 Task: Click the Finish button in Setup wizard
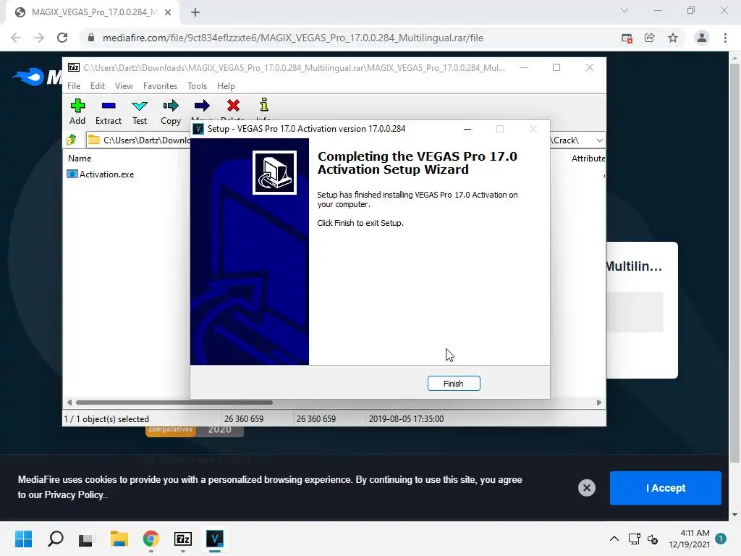[454, 384]
